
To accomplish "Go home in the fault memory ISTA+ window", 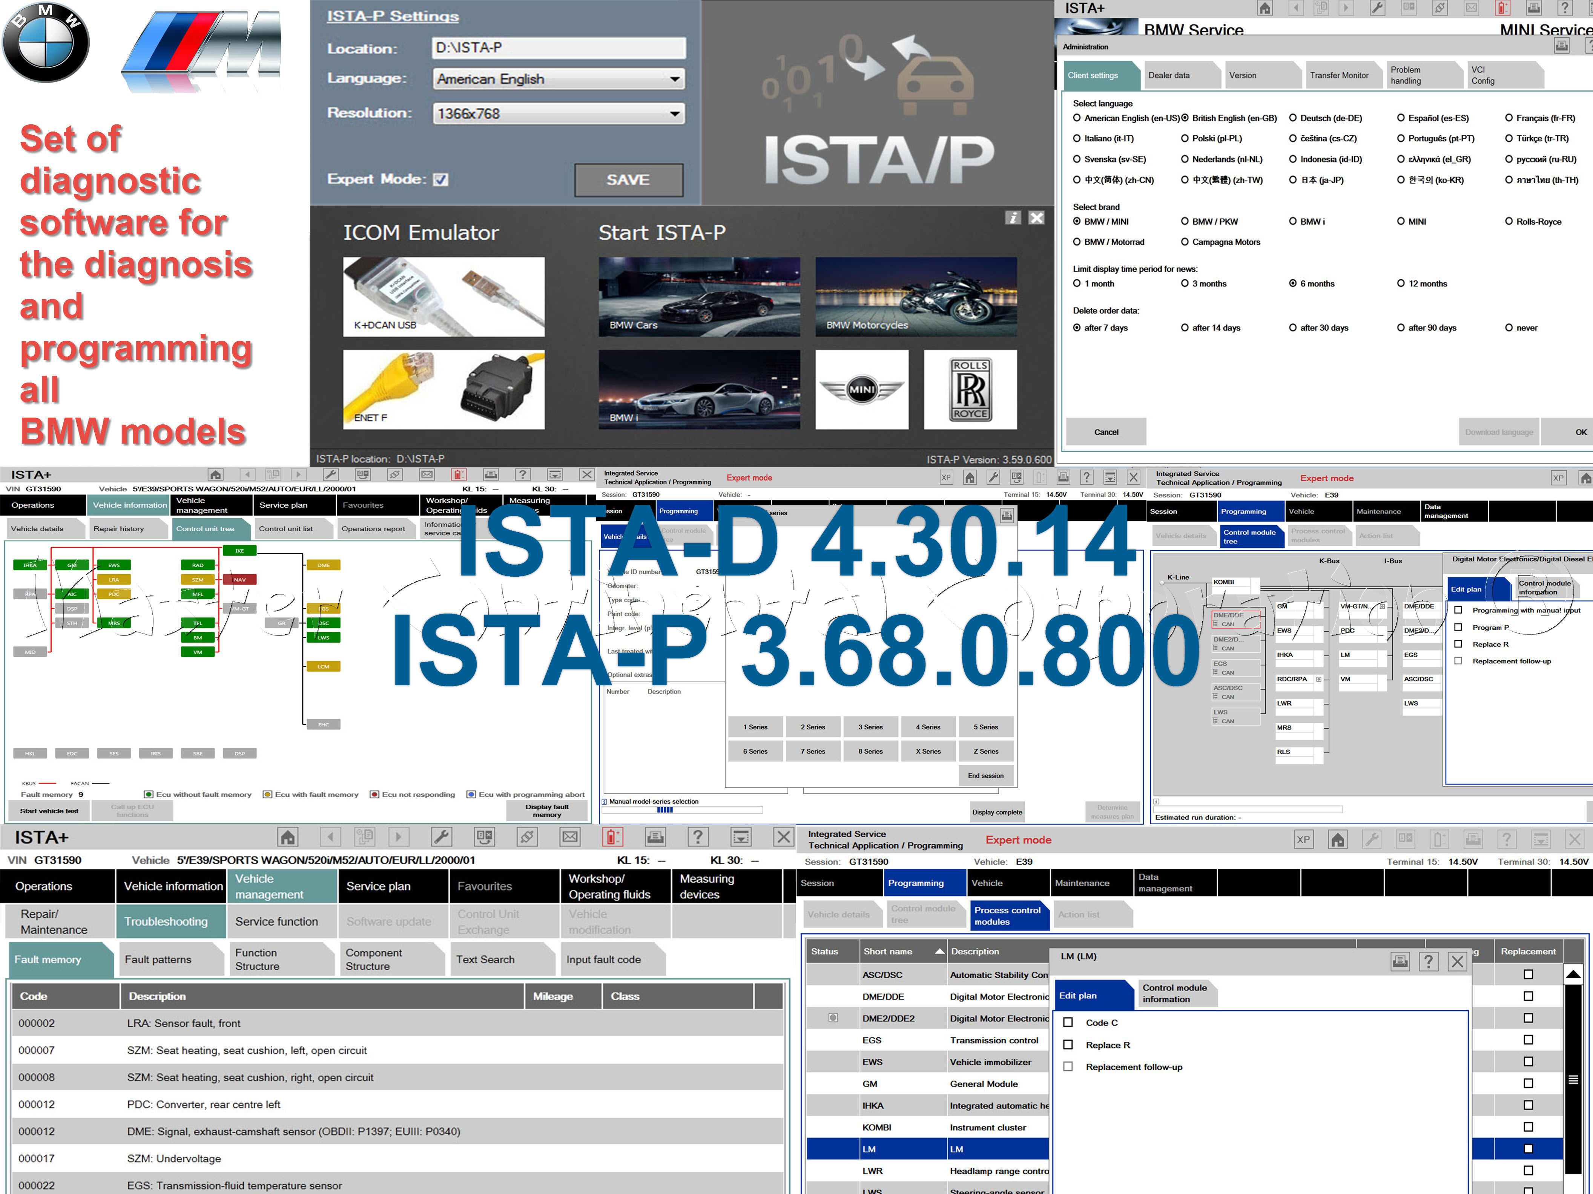I will pyautogui.click(x=287, y=837).
